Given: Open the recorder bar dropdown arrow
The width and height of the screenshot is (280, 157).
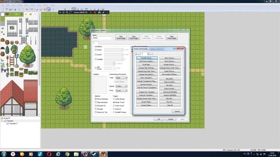Looking at the screenshot, I should (x=60, y=12).
